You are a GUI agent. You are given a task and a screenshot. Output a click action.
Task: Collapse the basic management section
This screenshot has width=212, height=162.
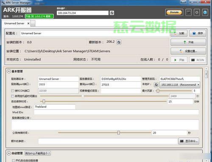coord(9,71)
